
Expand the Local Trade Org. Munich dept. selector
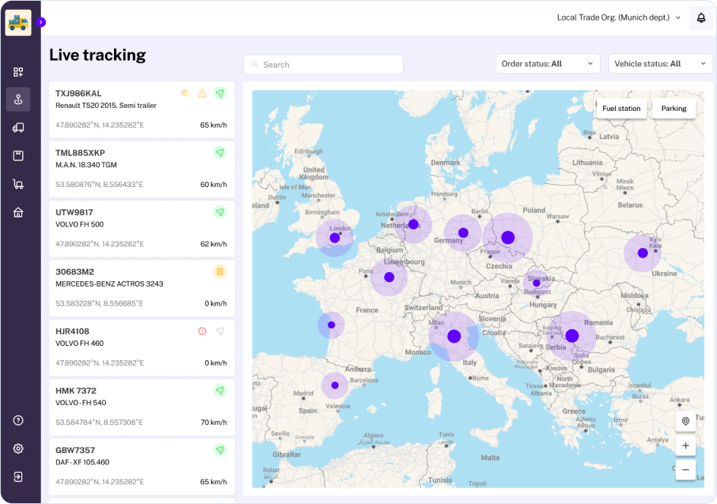pos(619,17)
